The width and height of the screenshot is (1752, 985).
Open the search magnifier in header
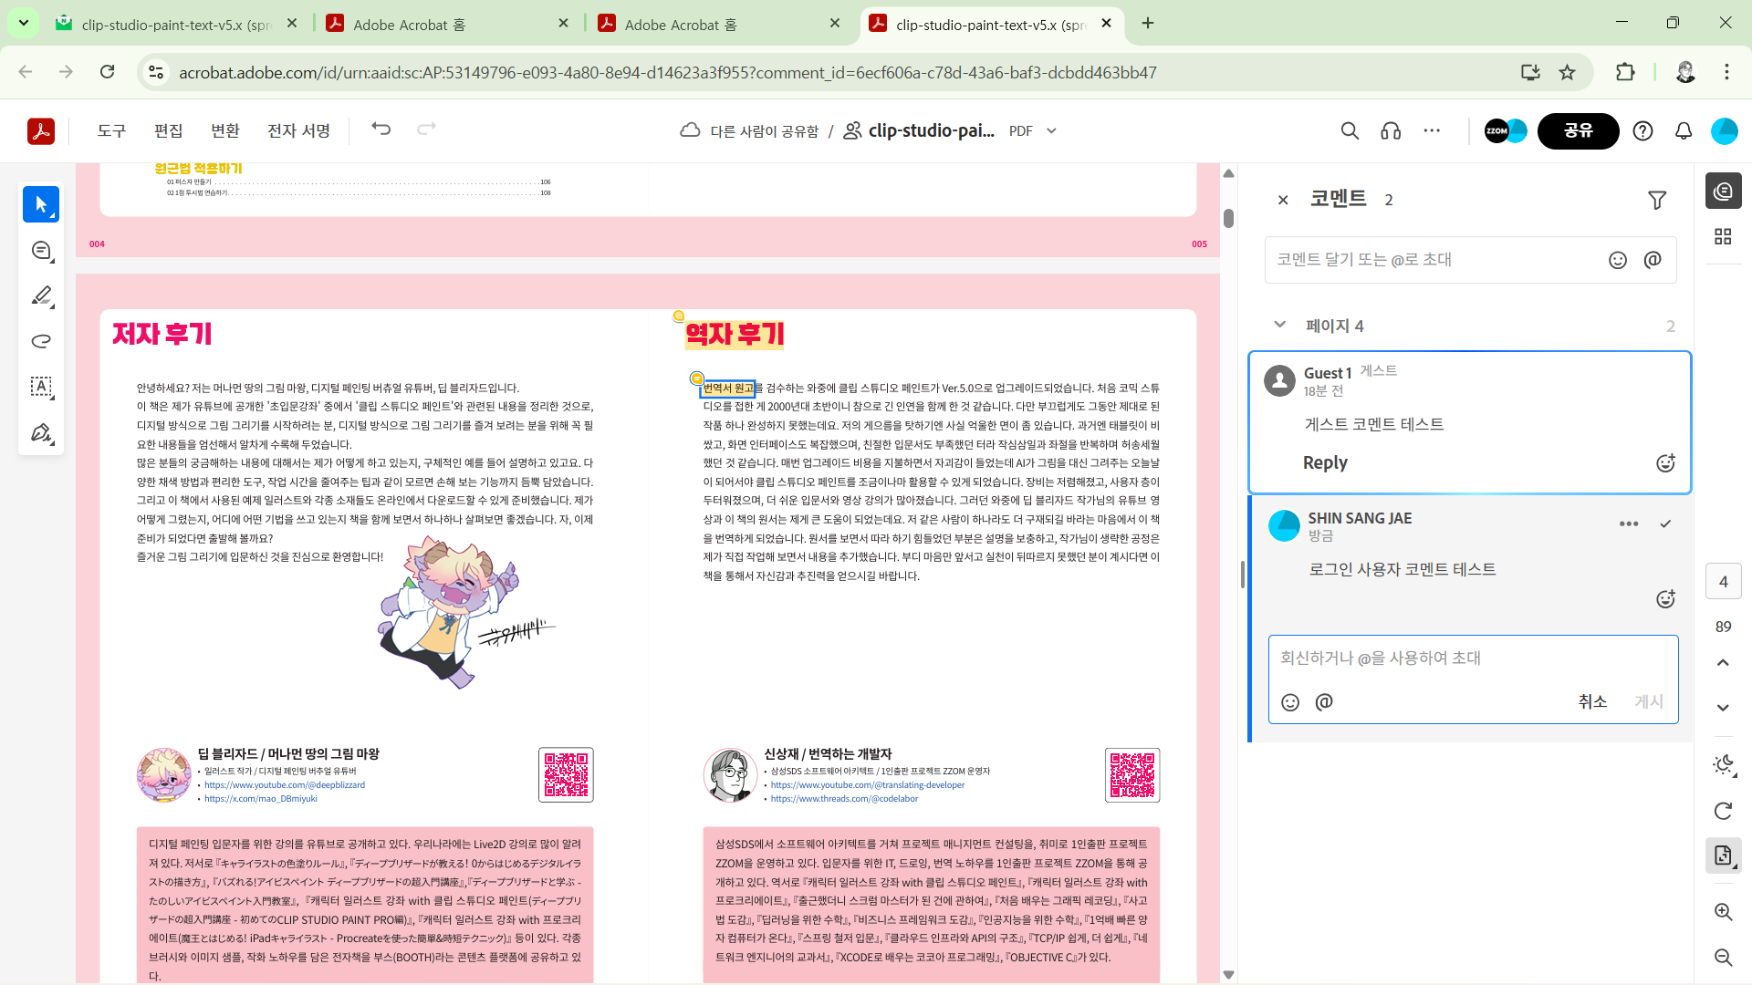click(x=1350, y=131)
